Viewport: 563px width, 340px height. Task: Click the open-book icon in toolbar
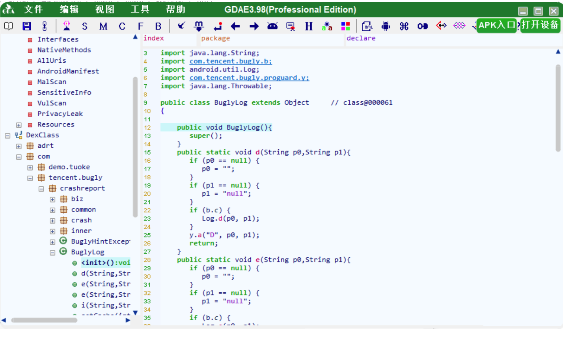click(x=8, y=26)
